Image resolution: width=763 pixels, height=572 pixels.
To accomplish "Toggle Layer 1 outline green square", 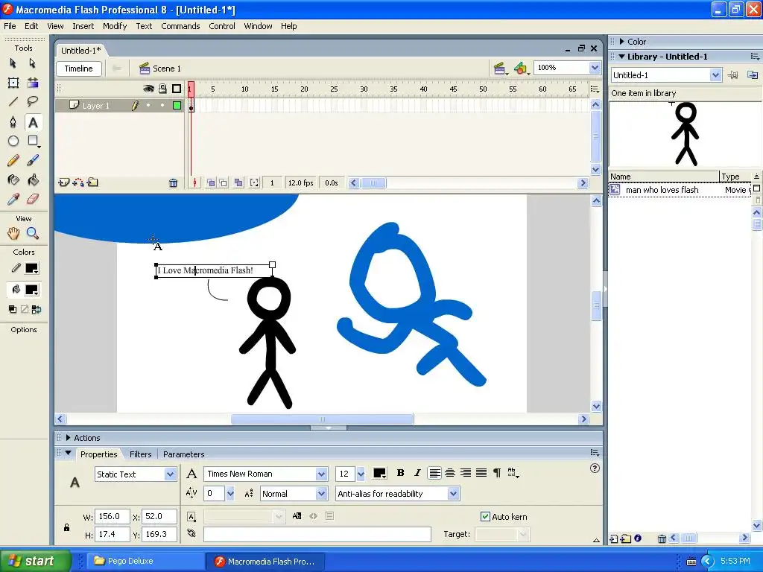I will 177,105.
